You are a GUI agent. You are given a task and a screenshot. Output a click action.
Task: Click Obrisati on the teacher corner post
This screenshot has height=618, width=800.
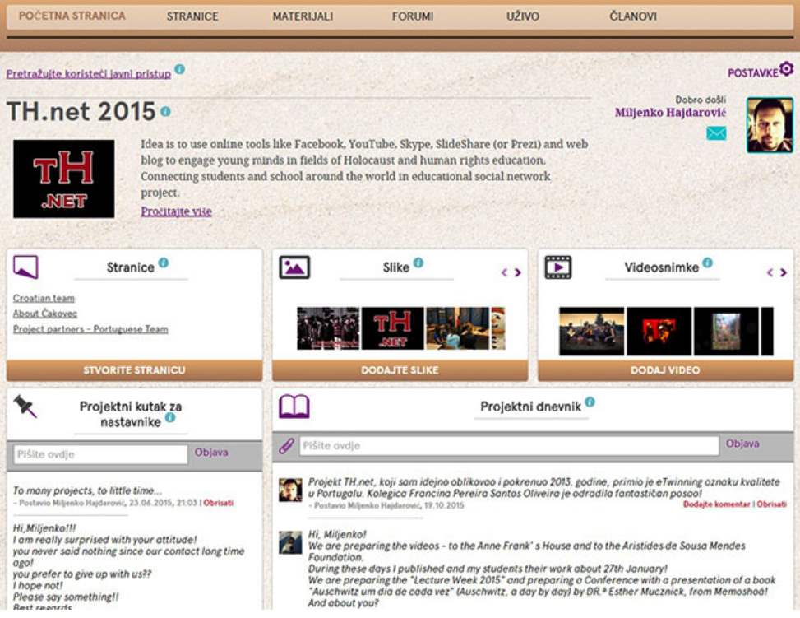pos(219,502)
